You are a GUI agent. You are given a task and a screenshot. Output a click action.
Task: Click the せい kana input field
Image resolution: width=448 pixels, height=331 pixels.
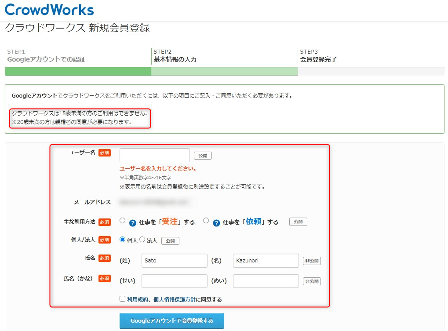click(x=174, y=281)
